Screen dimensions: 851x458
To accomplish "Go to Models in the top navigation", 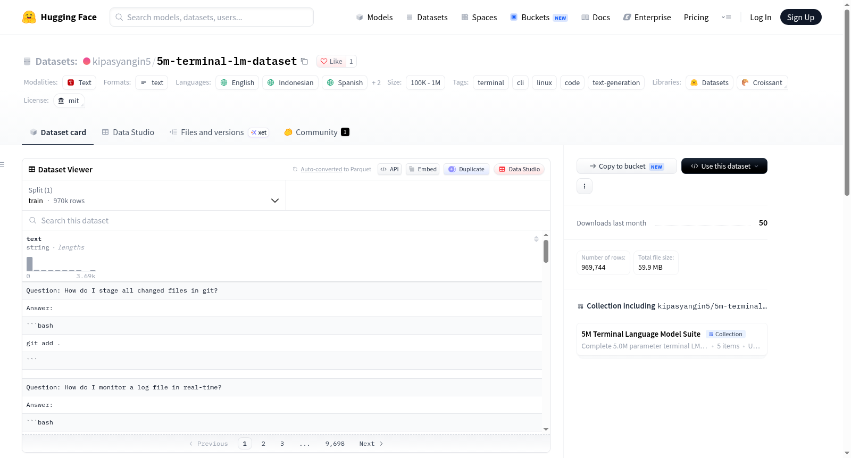I will point(374,17).
